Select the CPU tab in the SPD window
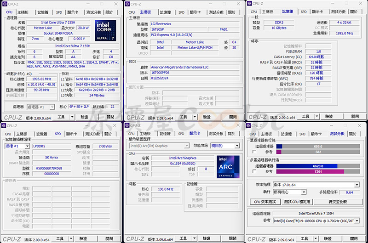 [x=8, y=134]
